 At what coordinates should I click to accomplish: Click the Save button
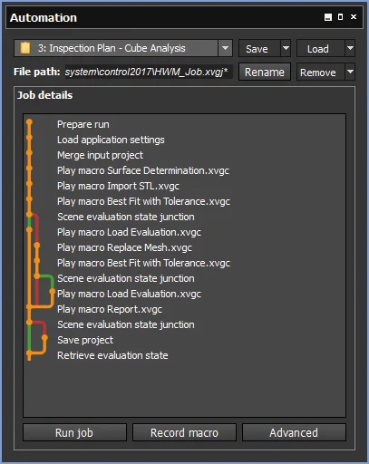[x=259, y=48]
